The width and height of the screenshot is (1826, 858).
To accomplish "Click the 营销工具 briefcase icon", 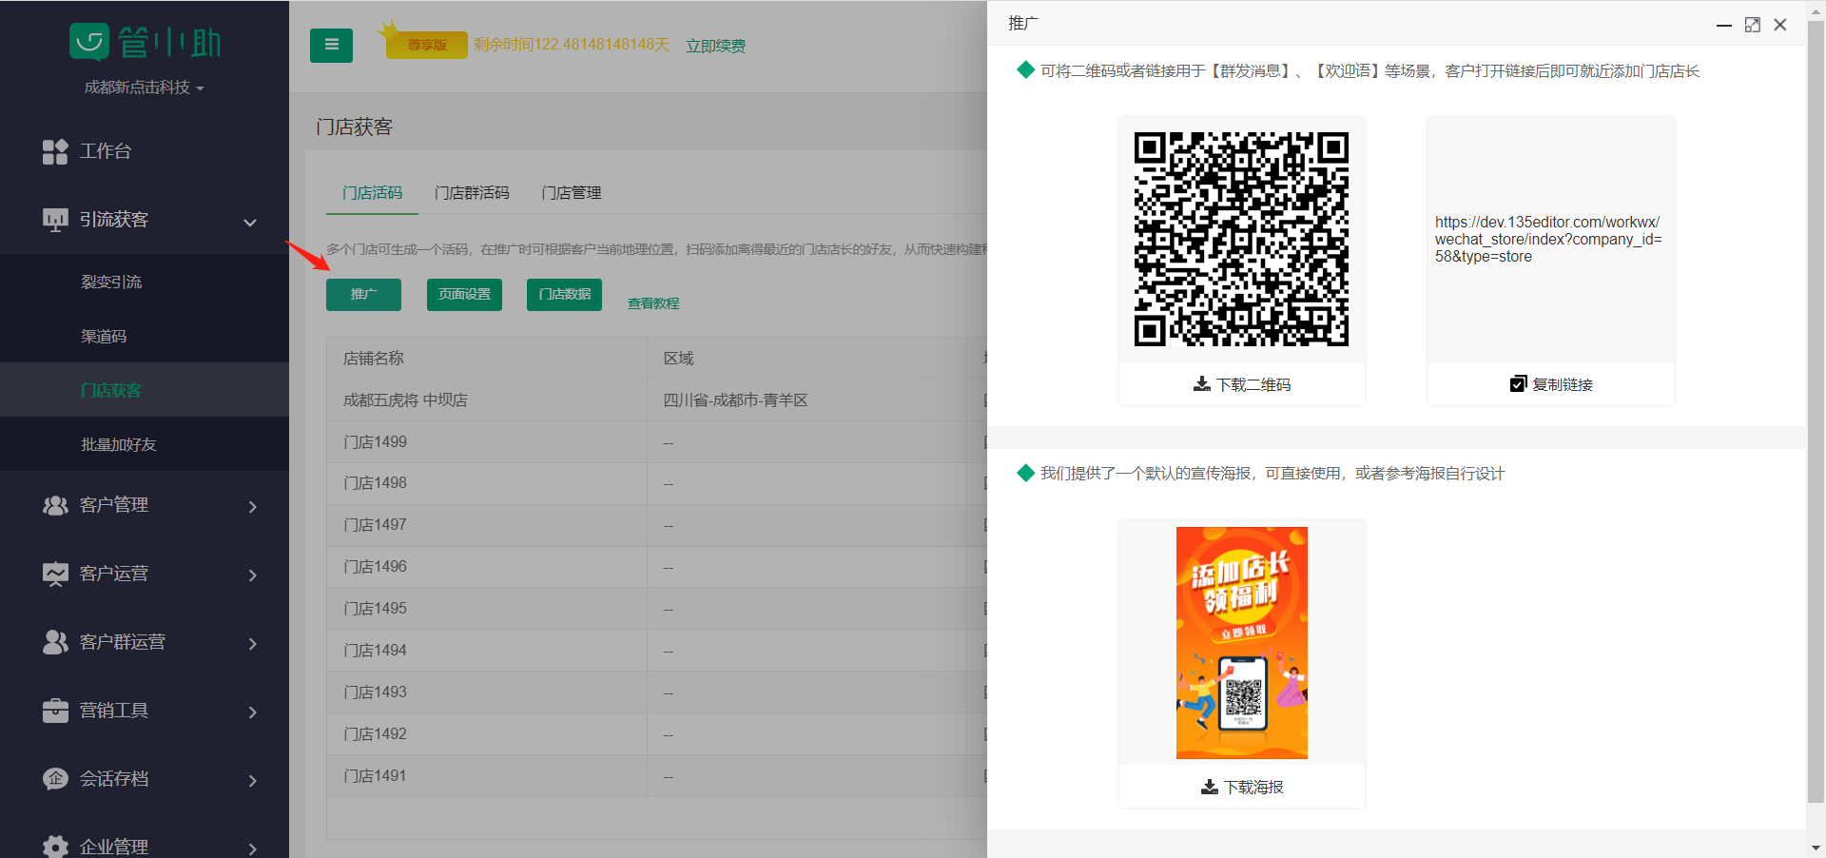I will [55, 711].
